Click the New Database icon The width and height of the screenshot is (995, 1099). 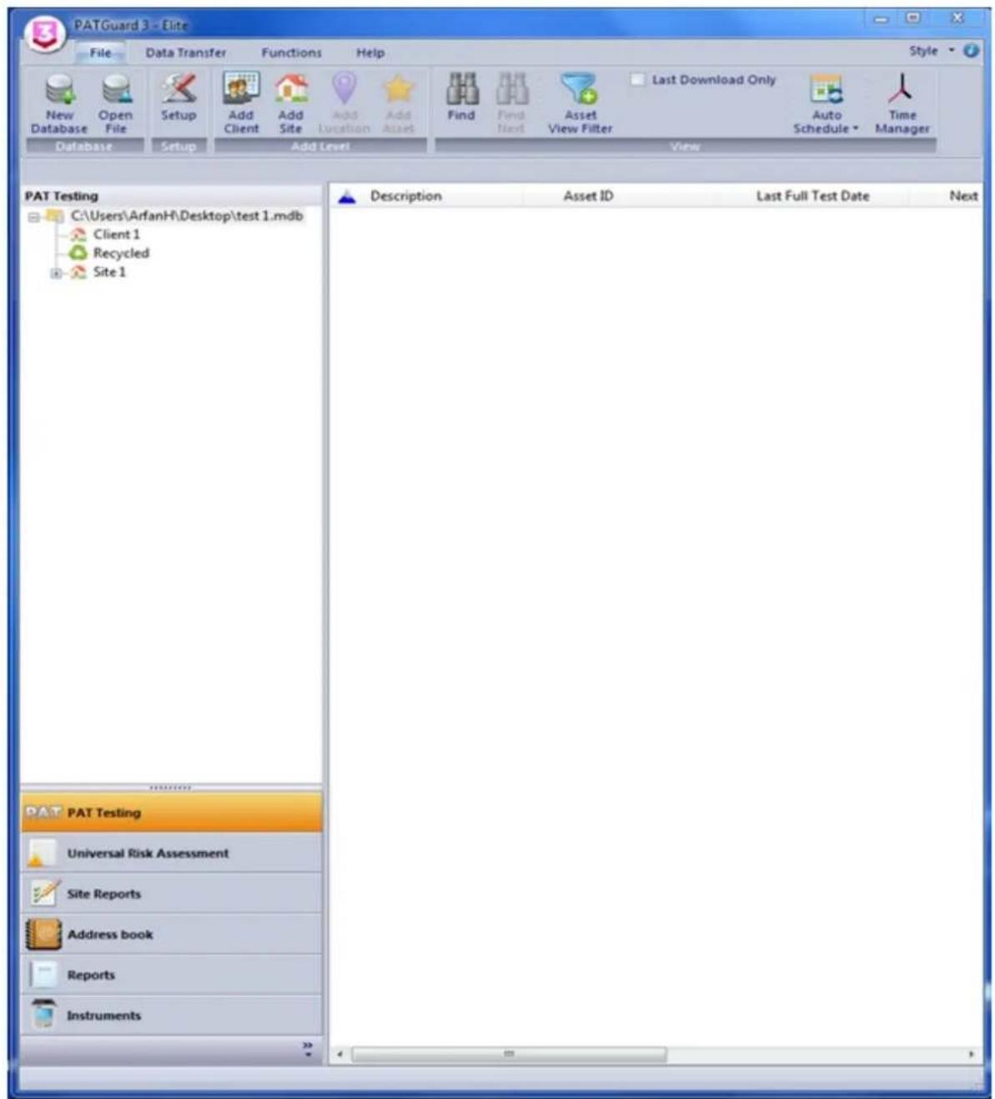point(60,88)
